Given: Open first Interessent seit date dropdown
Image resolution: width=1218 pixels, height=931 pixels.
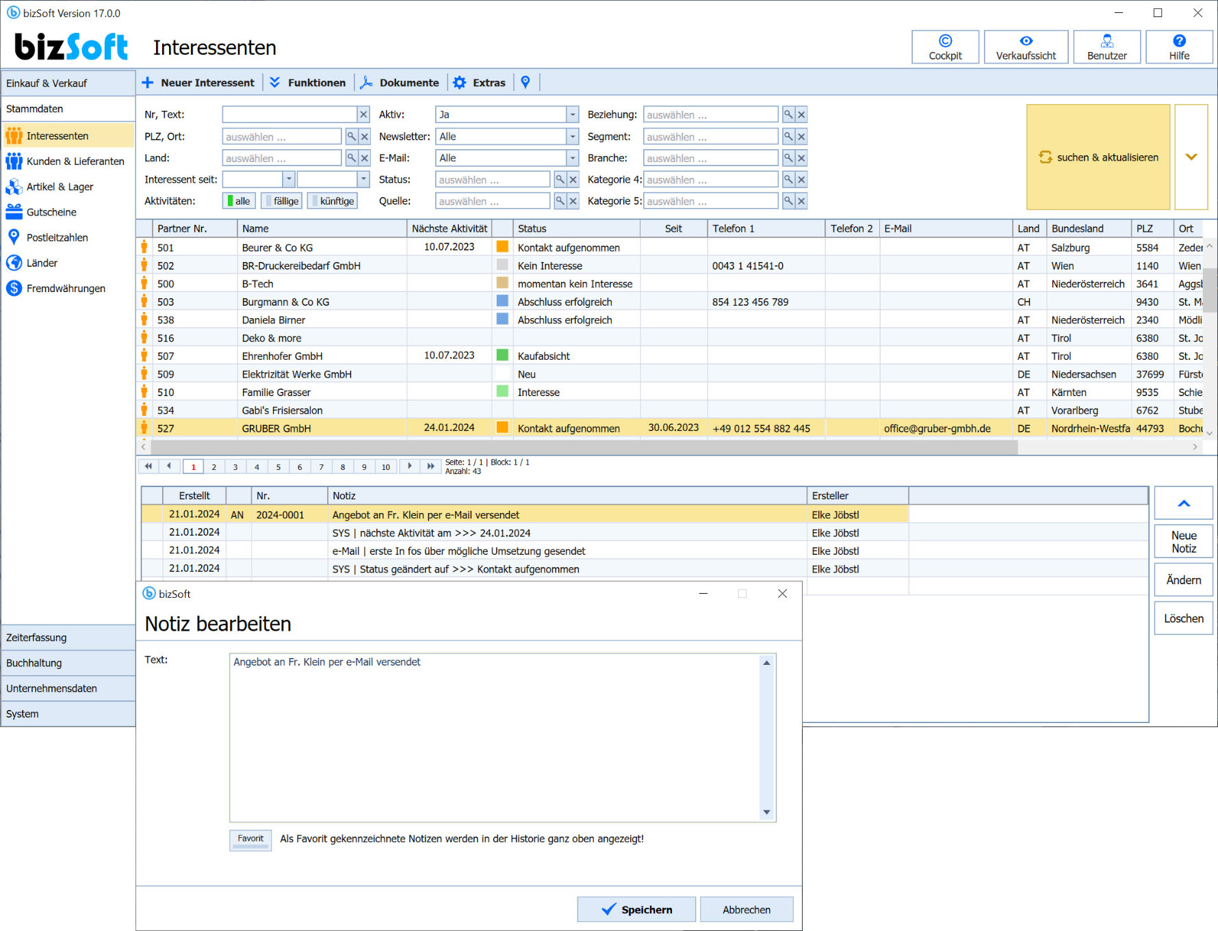Looking at the screenshot, I should pyautogui.click(x=289, y=179).
